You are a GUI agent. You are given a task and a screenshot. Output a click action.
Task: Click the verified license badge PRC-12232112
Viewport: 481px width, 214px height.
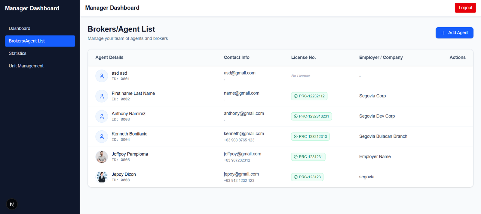click(309, 96)
